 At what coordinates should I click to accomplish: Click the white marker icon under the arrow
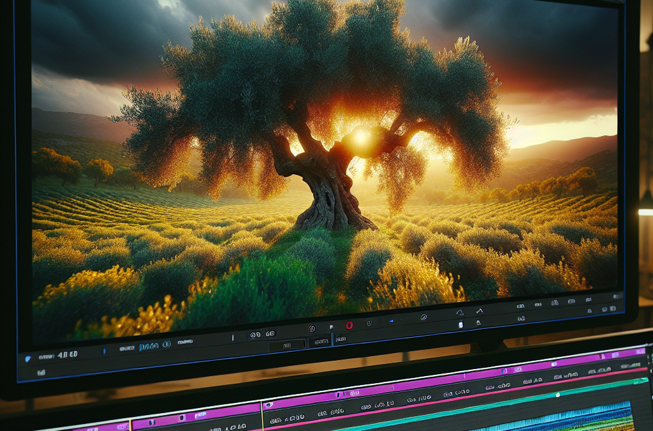click(460, 324)
